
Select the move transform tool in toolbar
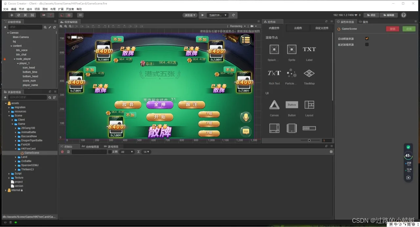pos(12,15)
